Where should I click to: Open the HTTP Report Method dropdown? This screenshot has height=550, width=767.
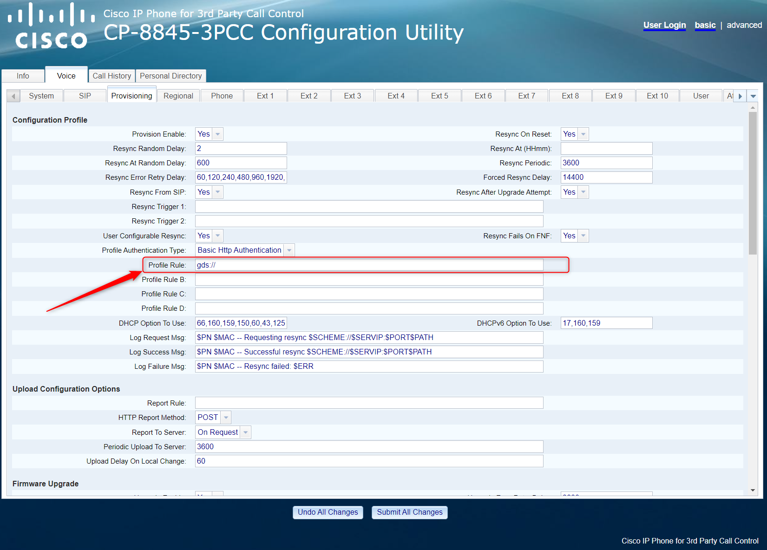(x=226, y=417)
